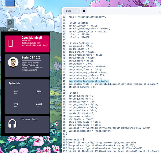Click the CPU label in System info
161x153 pixels.
[x=16, y=91]
